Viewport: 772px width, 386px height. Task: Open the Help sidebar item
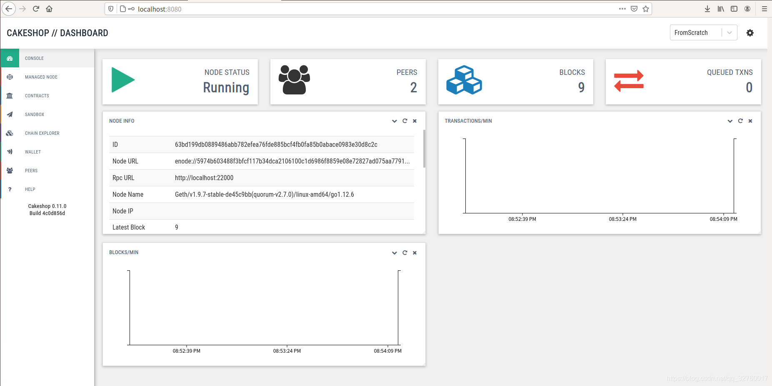pos(30,189)
